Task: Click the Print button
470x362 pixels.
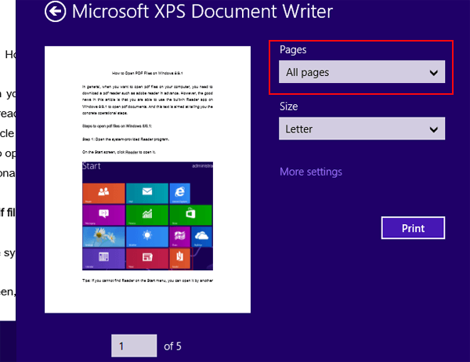Action: (x=413, y=228)
